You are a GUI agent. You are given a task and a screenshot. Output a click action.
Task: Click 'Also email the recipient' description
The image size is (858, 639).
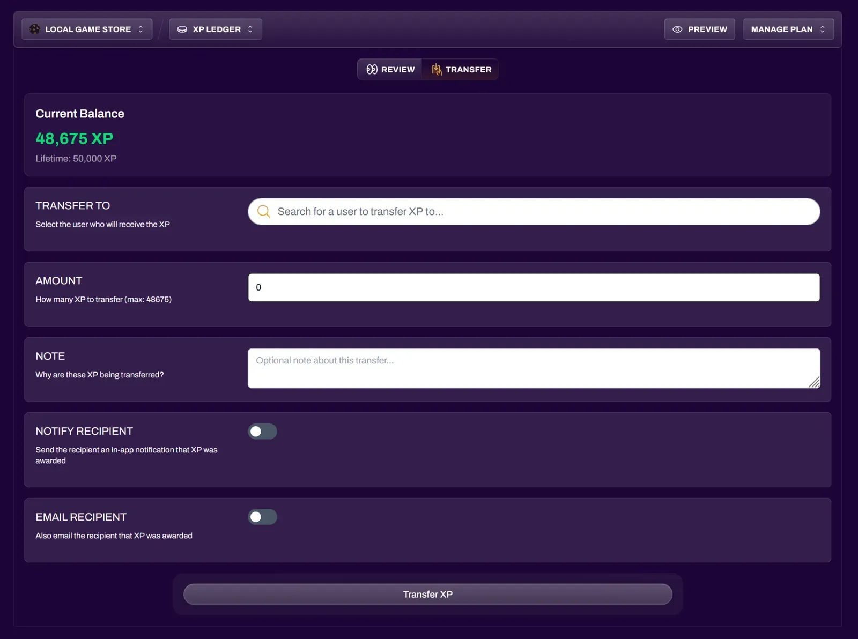114,536
